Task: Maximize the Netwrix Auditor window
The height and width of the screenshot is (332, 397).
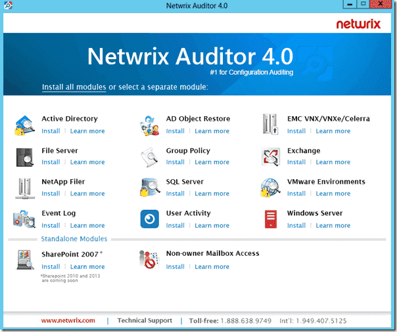Action: [x=363, y=5]
